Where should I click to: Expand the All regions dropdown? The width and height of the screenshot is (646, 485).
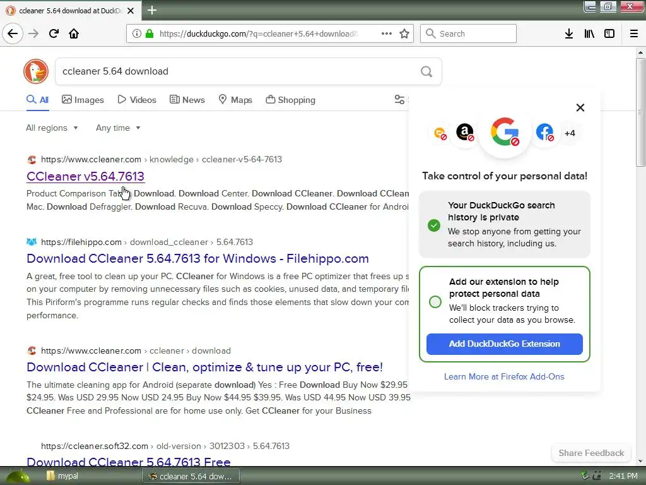point(52,128)
